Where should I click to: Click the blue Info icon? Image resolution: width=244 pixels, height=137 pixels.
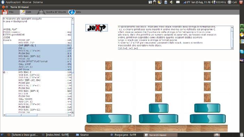coord(72,12)
